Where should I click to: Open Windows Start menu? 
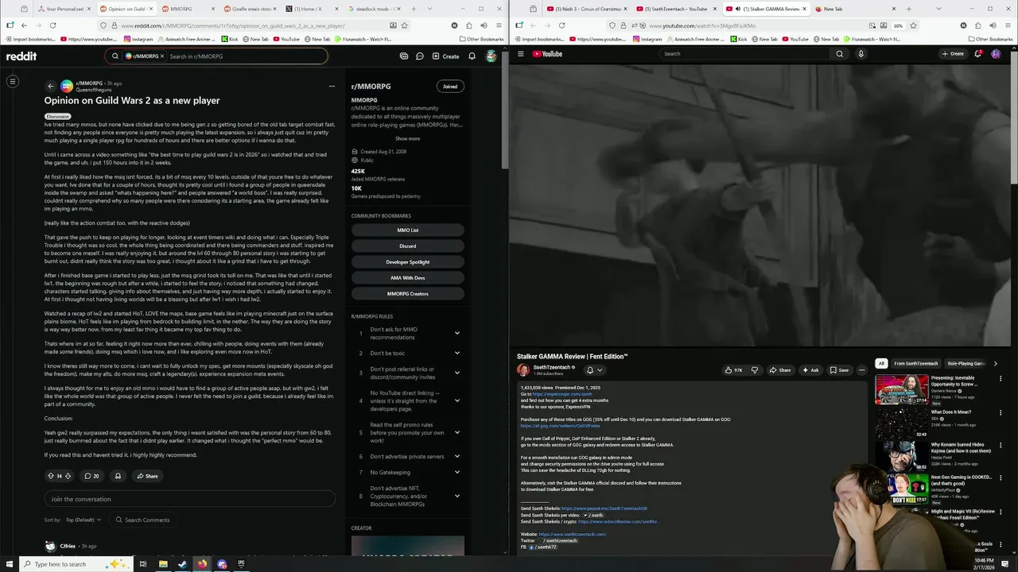[x=9, y=564]
